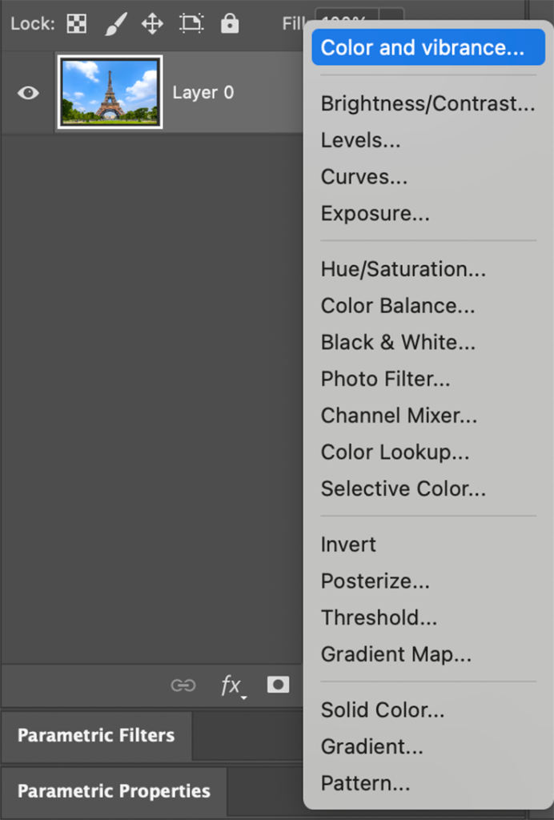Screen dimensions: 554x820
Task: Select Gradient Map menu entry
Action: 396,654
